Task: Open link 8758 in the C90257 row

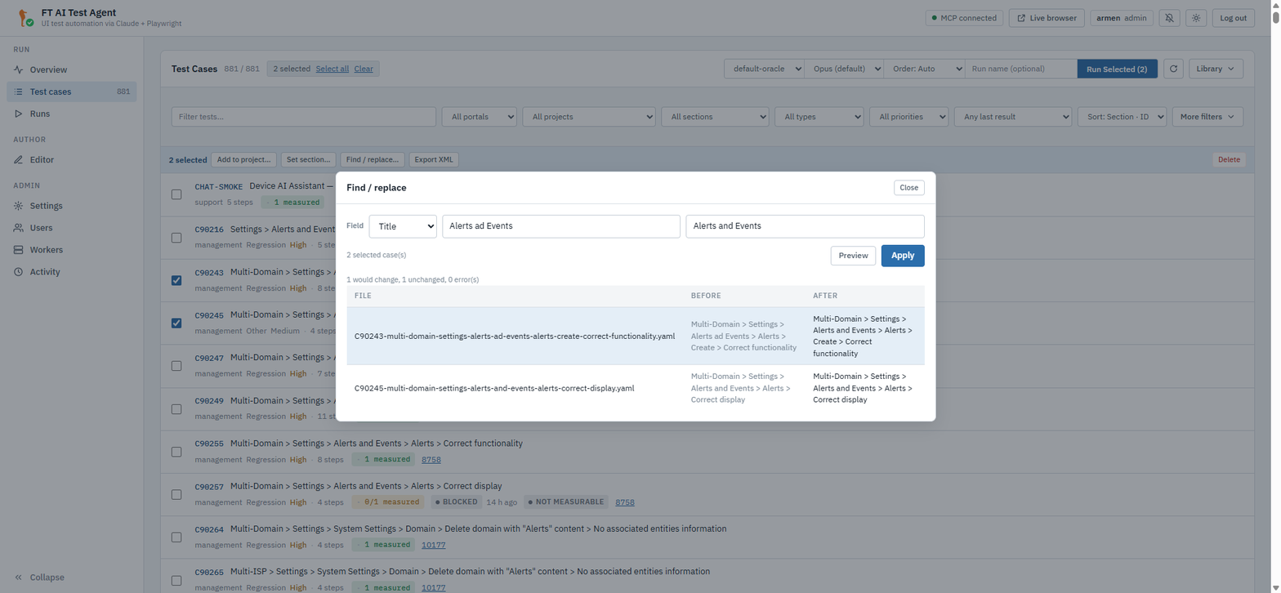Action: click(625, 502)
